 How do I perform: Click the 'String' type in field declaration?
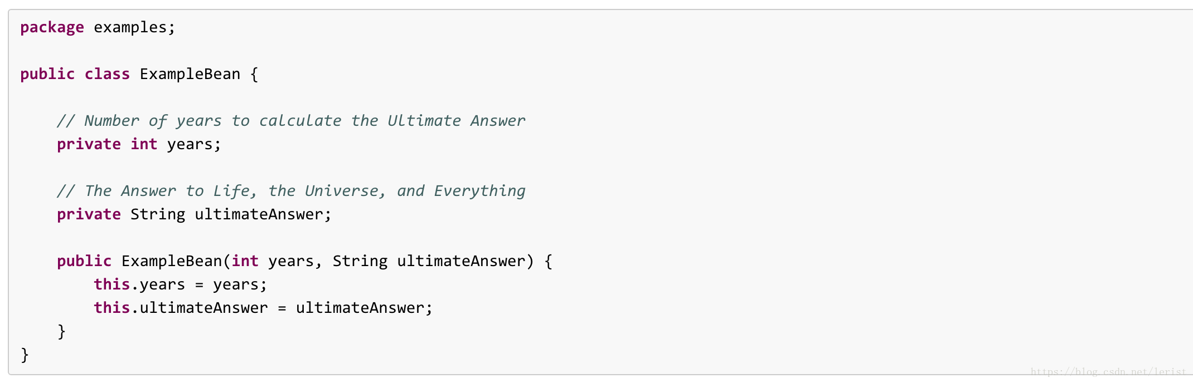158,214
